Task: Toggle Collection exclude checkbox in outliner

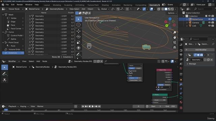Action: tap(206, 16)
